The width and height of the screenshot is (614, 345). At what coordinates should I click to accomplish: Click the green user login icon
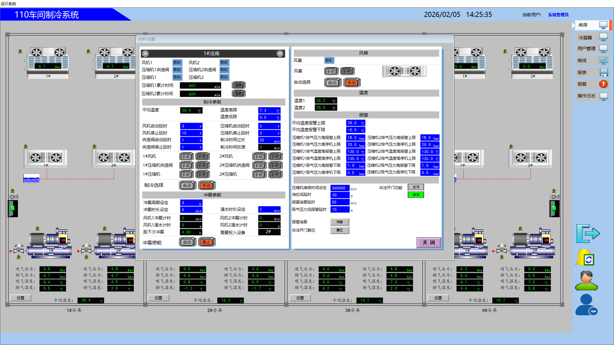click(586, 281)
